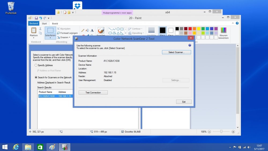Select the Specify Address radio button
This screenshot has height=151, width=268.
point(36,65)
